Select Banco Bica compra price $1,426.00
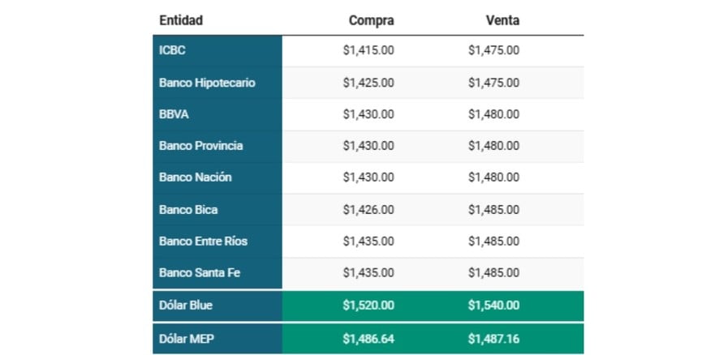This screenshot has height=355, width=706. (368, 210)
